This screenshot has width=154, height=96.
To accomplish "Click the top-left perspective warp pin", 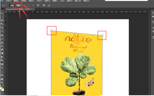I will click(x=51, y=31).
